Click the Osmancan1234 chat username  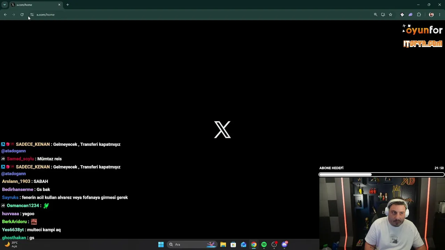pyautogui.click(x=23, y=206)
